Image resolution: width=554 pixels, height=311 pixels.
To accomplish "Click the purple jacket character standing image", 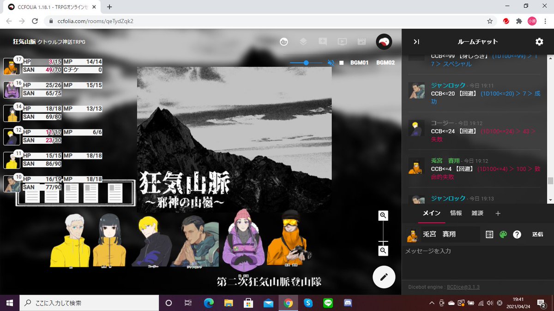I will (243, 240).
